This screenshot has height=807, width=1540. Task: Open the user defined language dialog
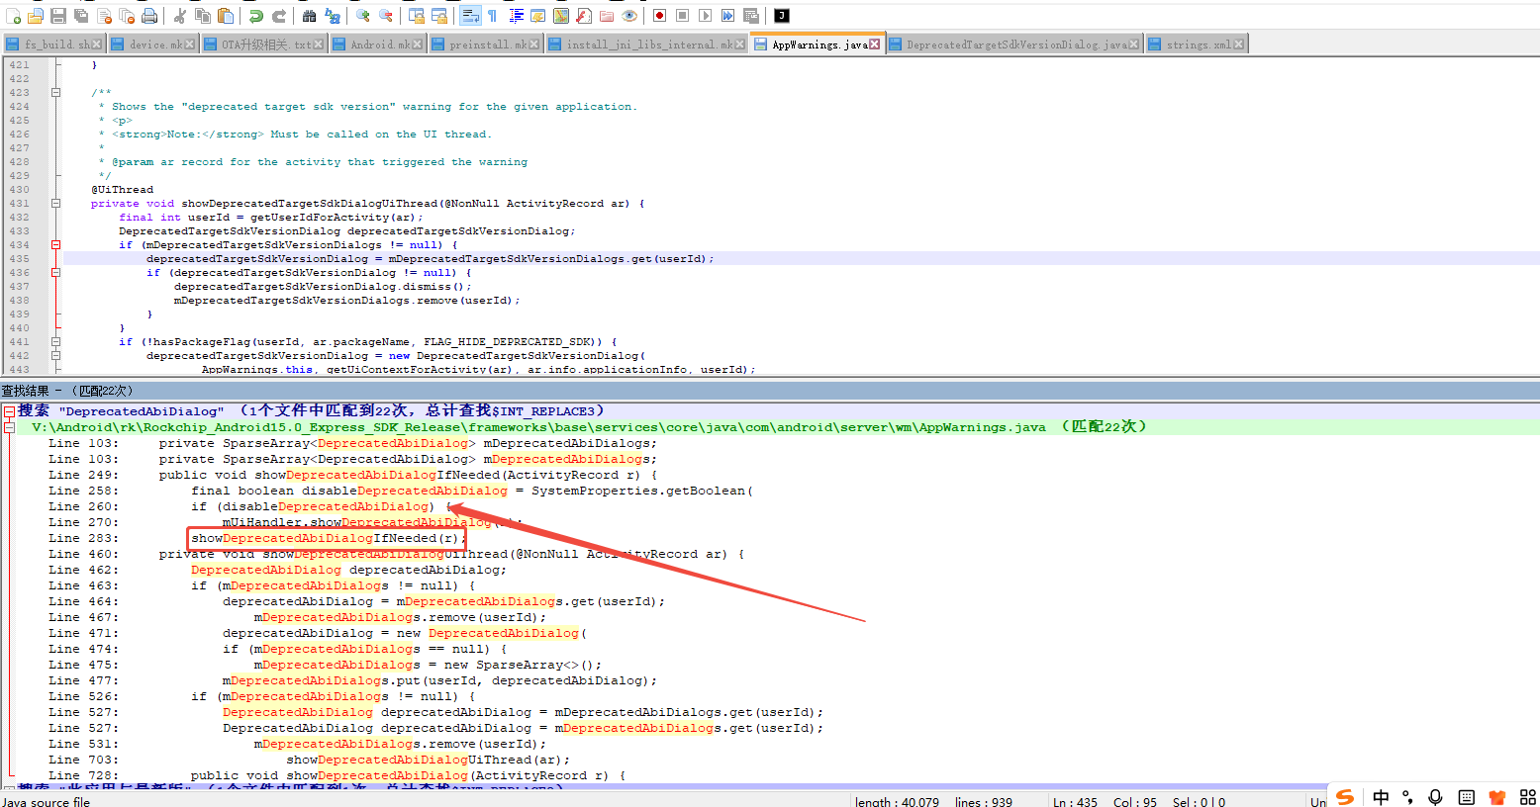point(537,16)
